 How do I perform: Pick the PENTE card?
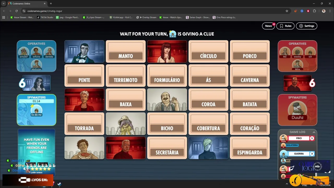pyautogui.click(x=84, y=75)
